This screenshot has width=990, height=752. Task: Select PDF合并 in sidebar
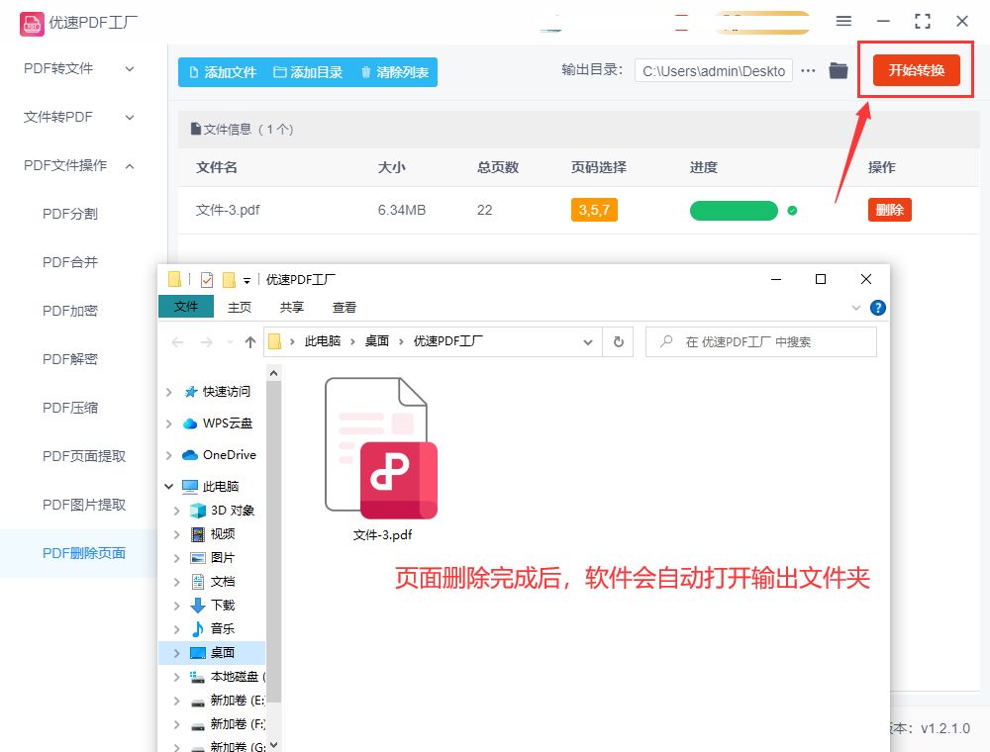coord(70,262)
